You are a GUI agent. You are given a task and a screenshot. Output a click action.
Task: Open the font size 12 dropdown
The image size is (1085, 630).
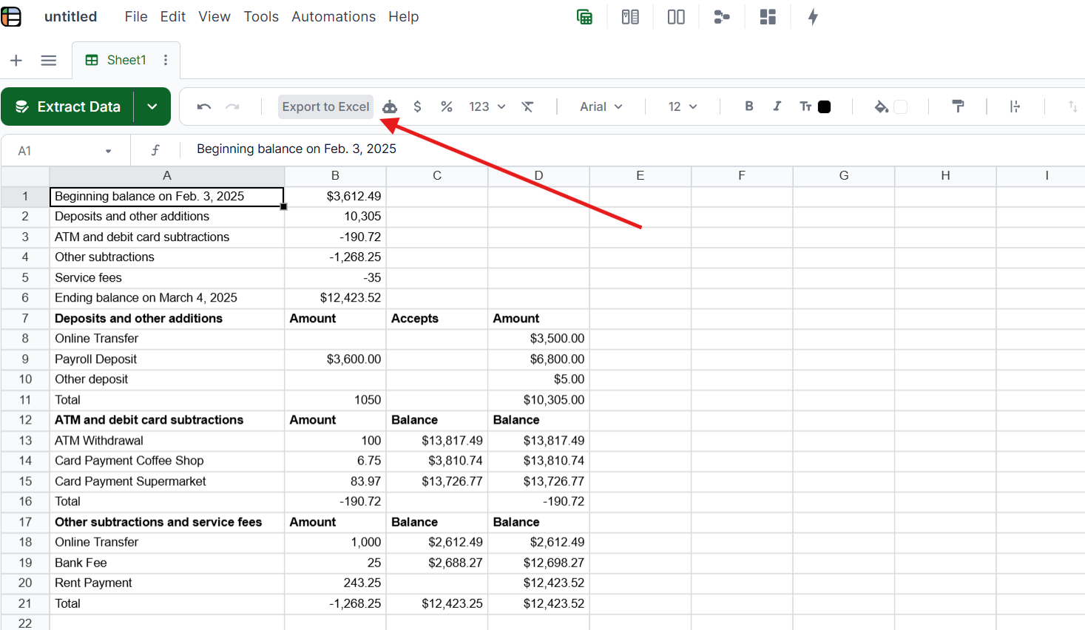pos(682,106)
